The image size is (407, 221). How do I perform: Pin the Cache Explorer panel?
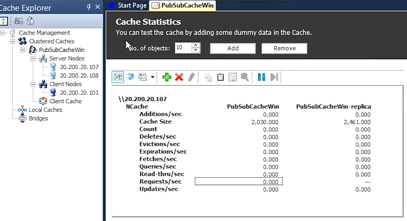pos(89,7)
